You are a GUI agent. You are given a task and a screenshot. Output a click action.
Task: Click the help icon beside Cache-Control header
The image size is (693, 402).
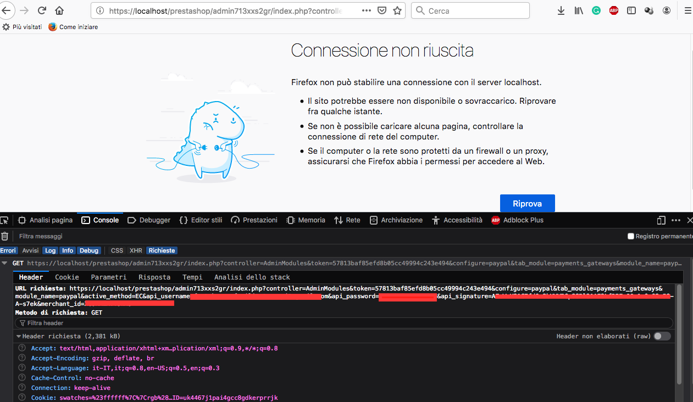point(22,378)
